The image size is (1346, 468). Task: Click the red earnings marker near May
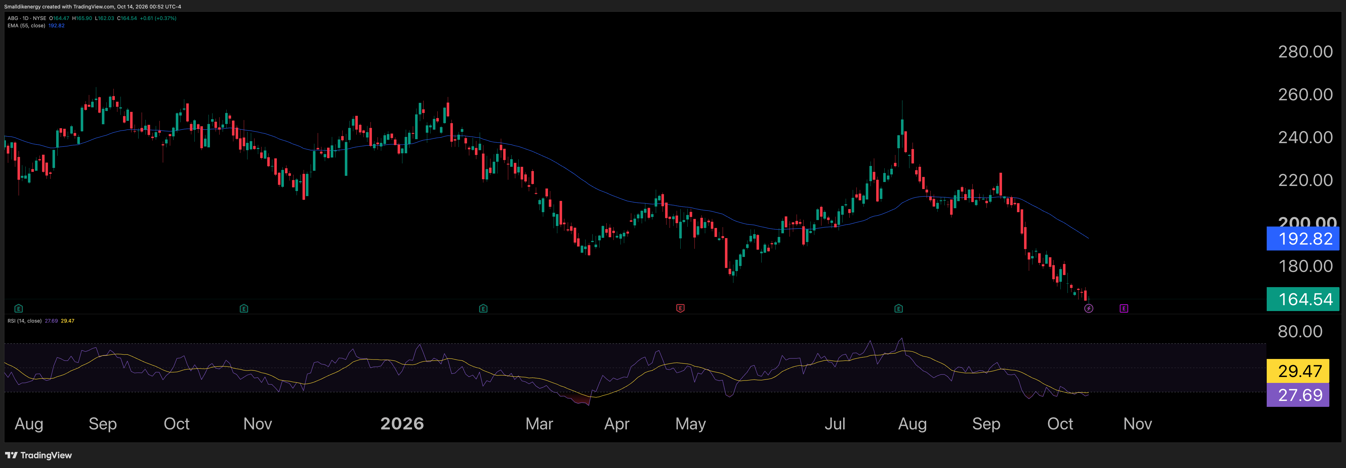coord(680,308)
